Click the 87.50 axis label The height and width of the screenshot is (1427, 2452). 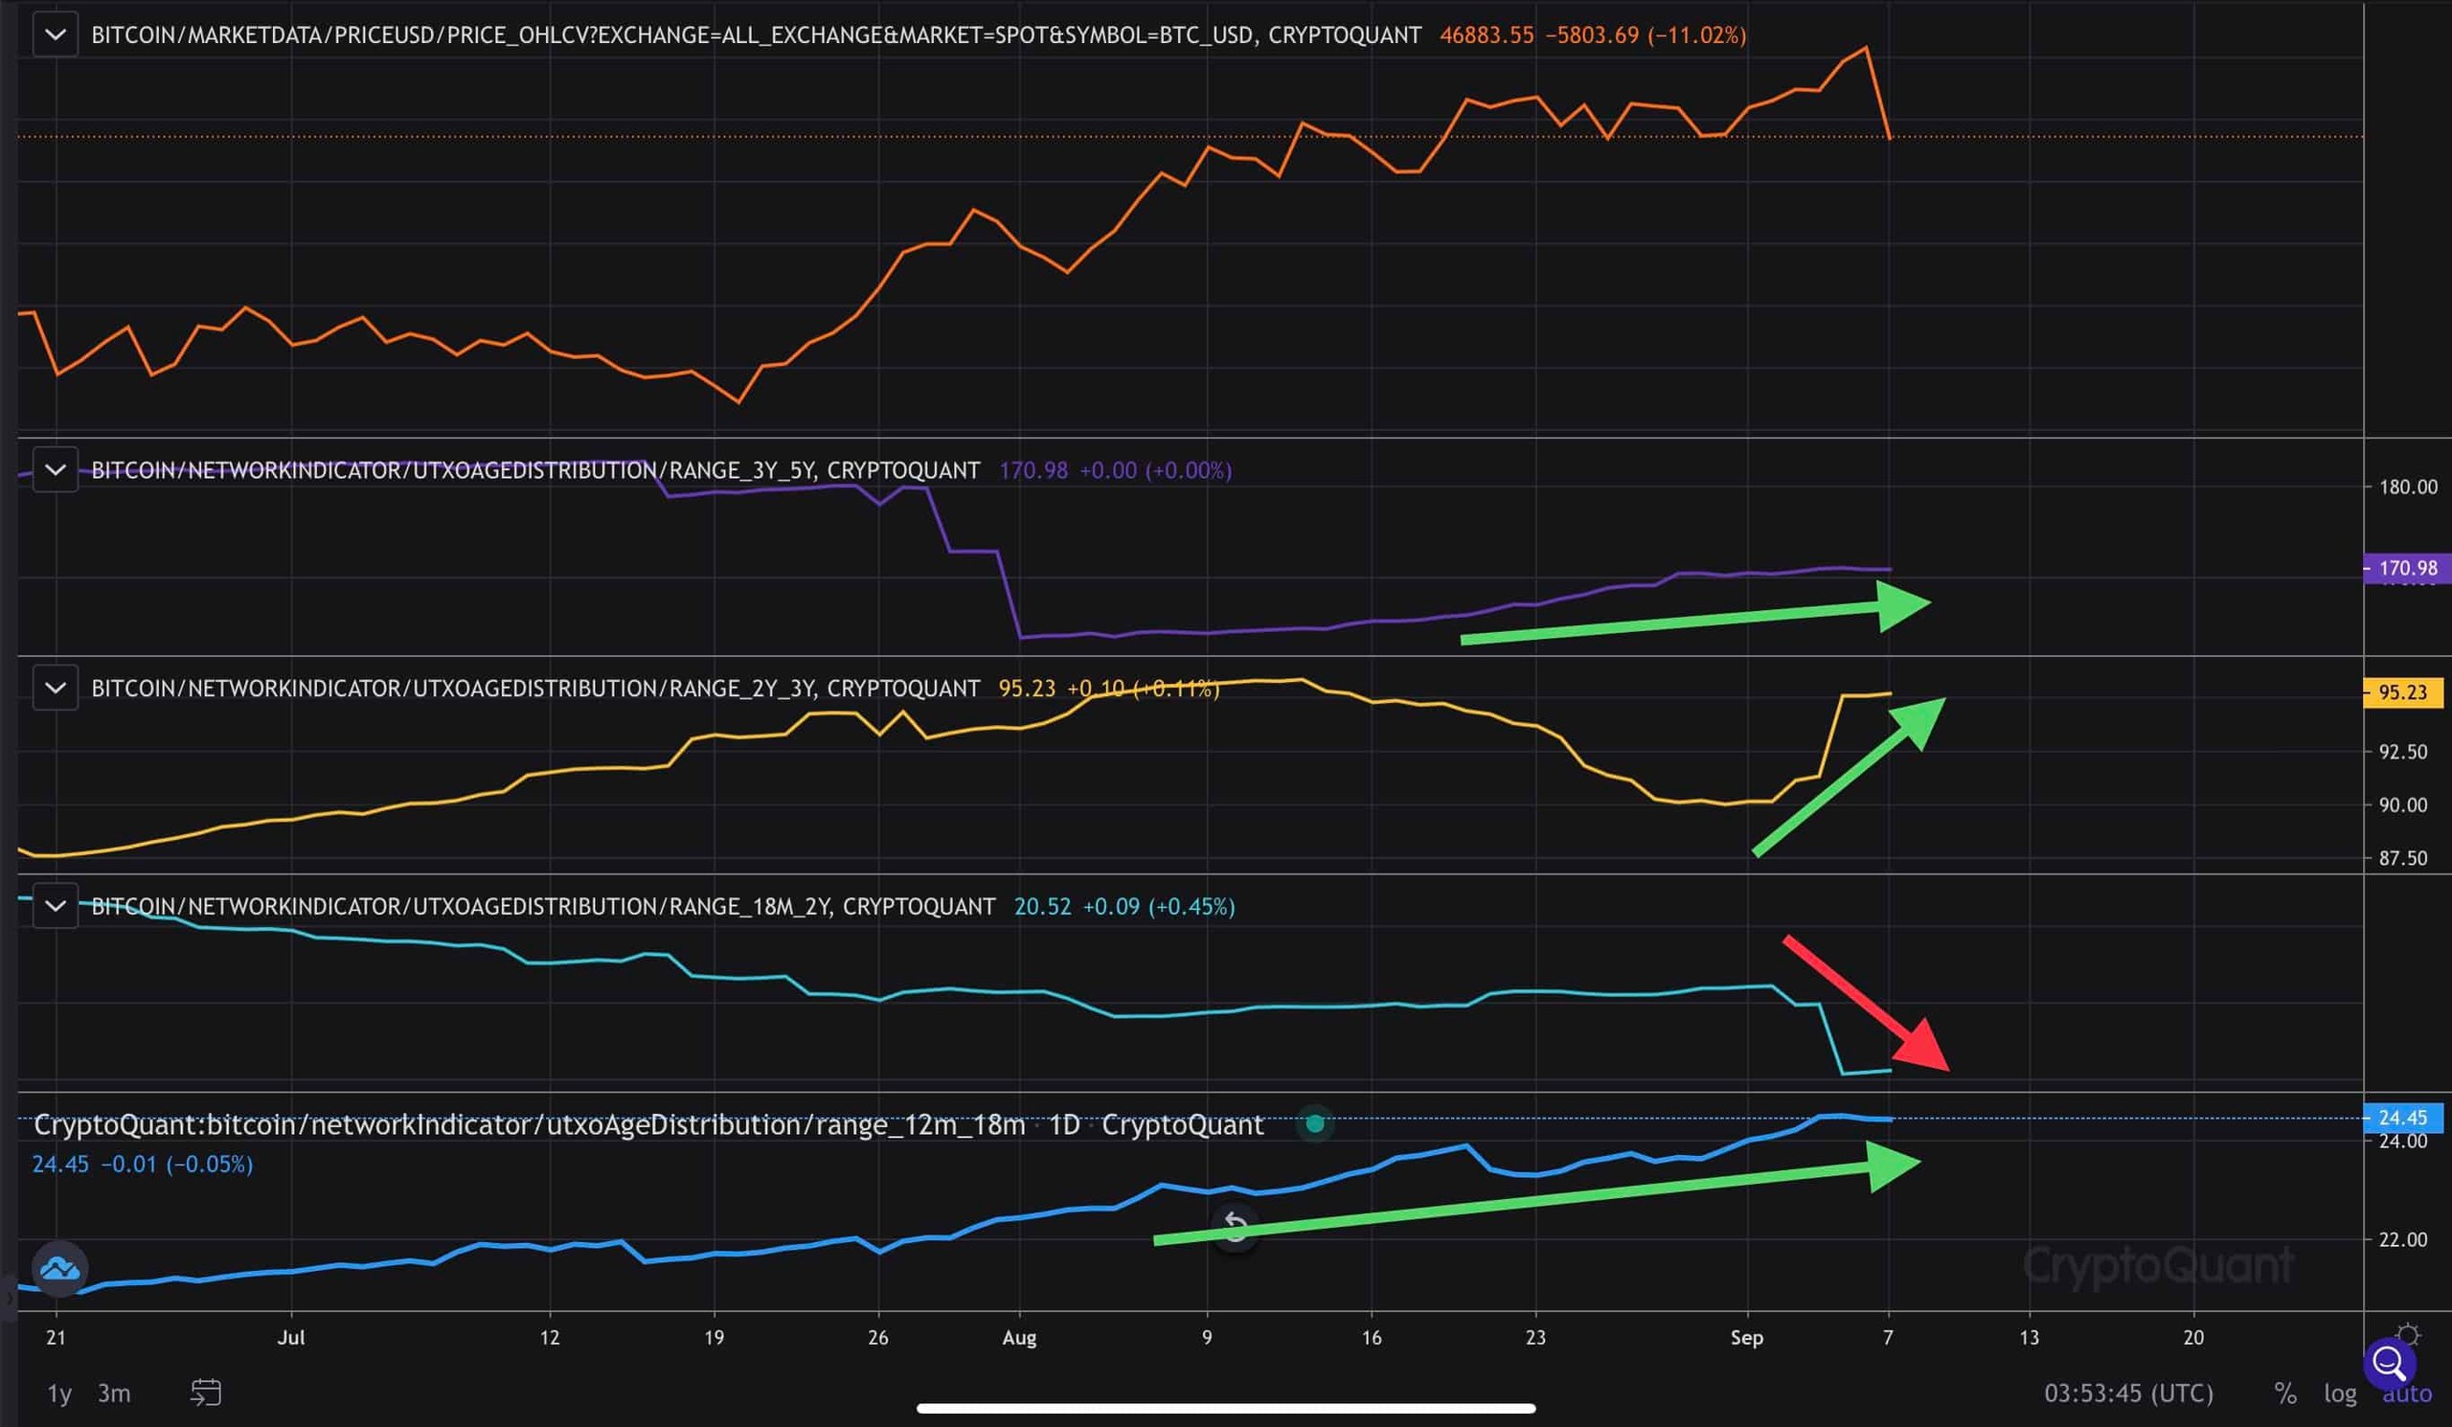pos(2402,858)
